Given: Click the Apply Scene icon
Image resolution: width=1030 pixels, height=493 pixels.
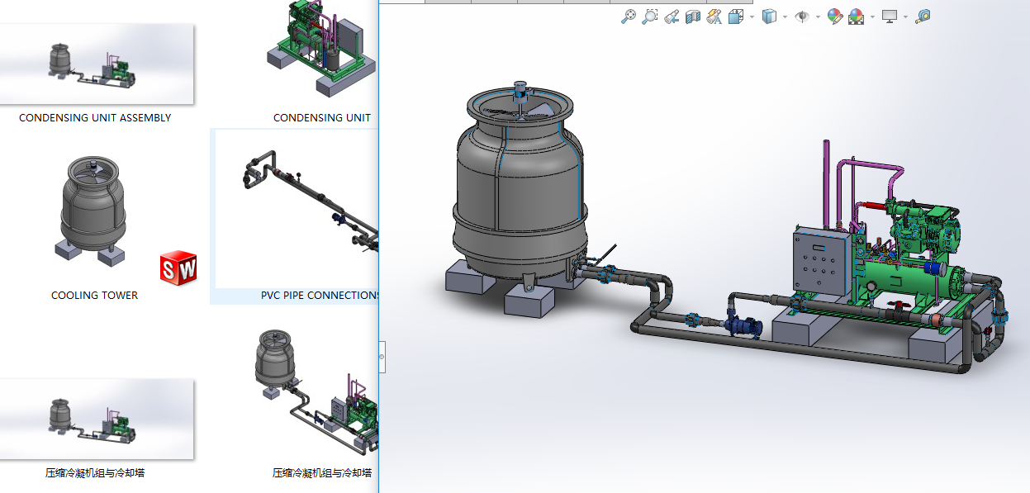Looking at the screenshot, I should [856, 17].
